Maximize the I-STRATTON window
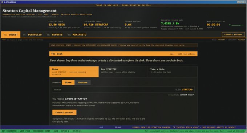 241,2
